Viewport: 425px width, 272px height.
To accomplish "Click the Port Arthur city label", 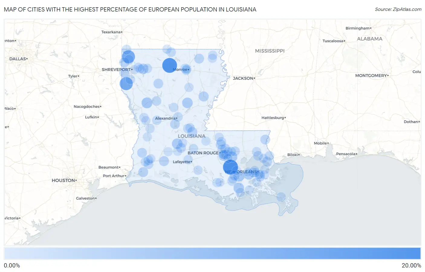I will pos(114,176).
